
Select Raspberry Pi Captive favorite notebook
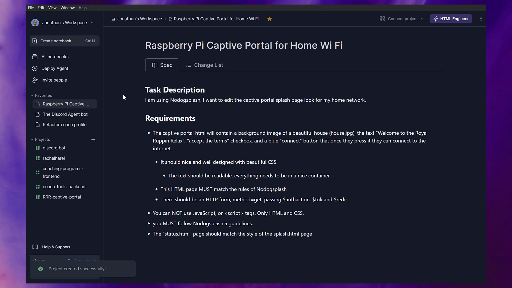(x=65, y=104)
